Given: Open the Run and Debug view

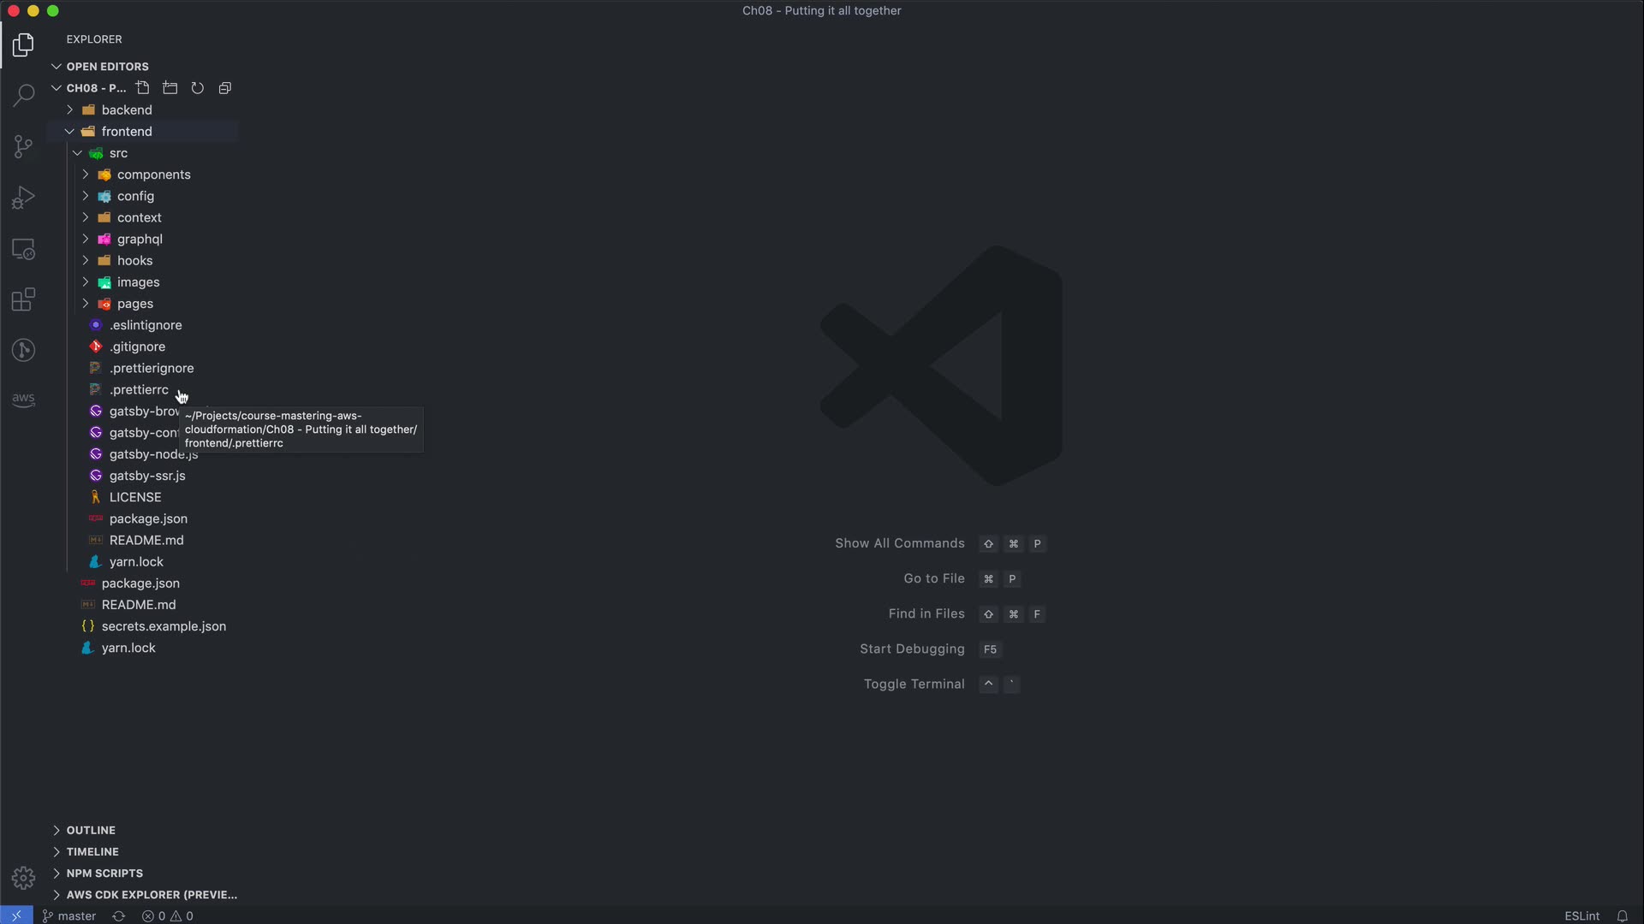Looking at the screenshot, I should [23, 198].
